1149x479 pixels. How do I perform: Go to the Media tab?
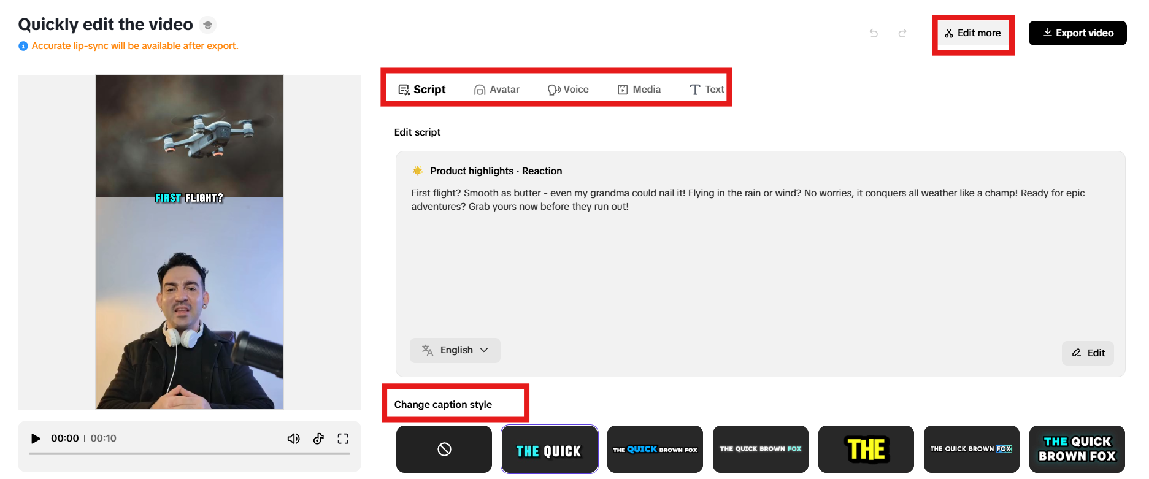click(x=639, y=90)
